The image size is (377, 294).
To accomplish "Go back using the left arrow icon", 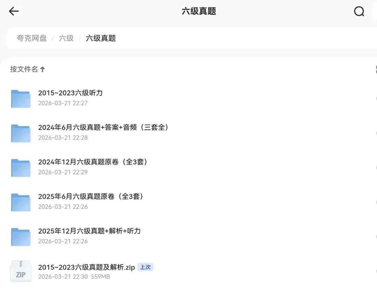I will point(14,11).
